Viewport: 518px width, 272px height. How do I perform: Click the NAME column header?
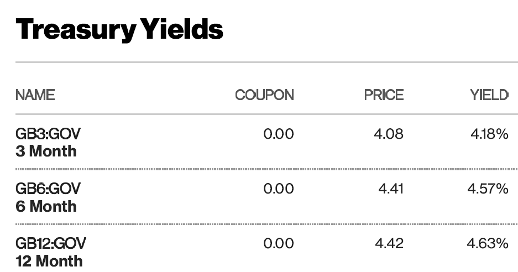(35, 95)
